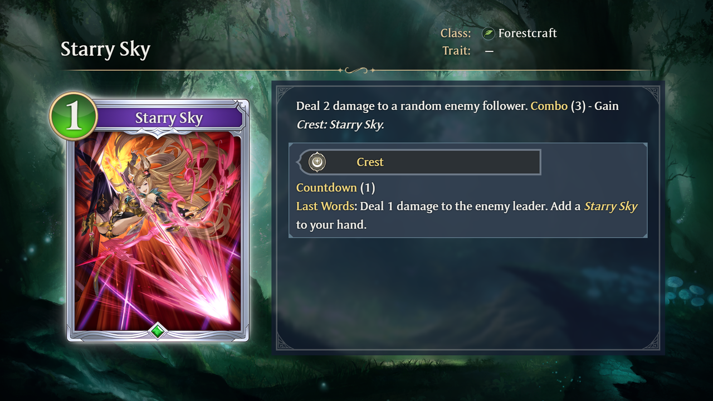The height and width of the screenshot is (401, 713).
Task: Click the large Starry Sky page title
Action: pos(105,50)
